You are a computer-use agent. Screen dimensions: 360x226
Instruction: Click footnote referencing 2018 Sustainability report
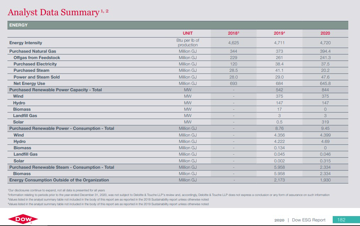click(108, 199)
